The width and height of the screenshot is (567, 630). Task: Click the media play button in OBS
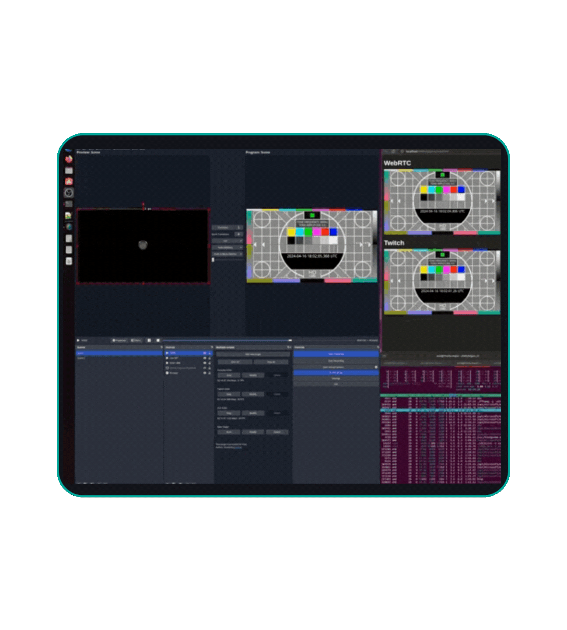[78, 340]
